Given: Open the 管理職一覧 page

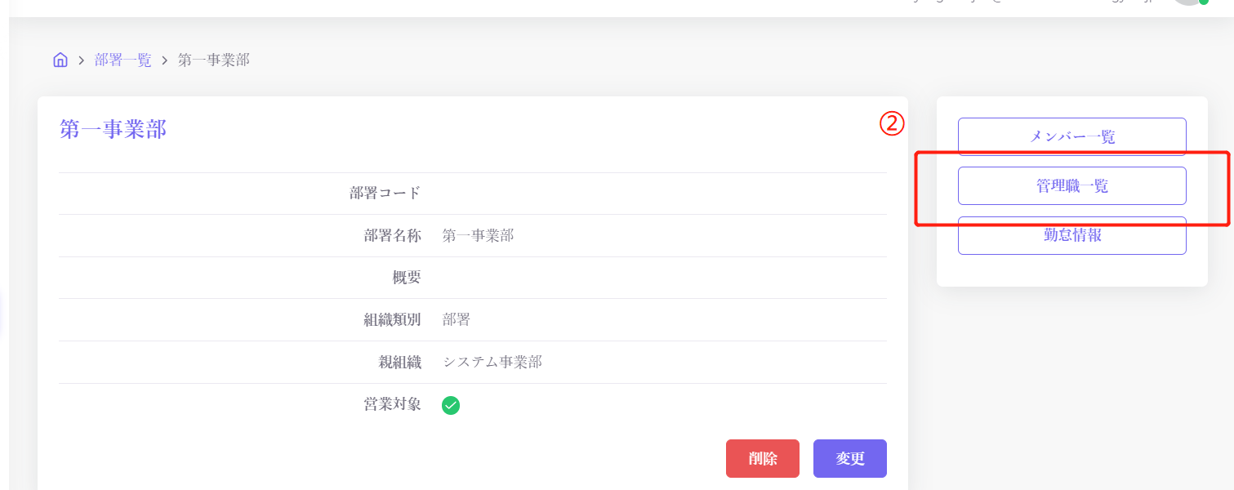Looking at the screenshot, I should pos(1071,186).
